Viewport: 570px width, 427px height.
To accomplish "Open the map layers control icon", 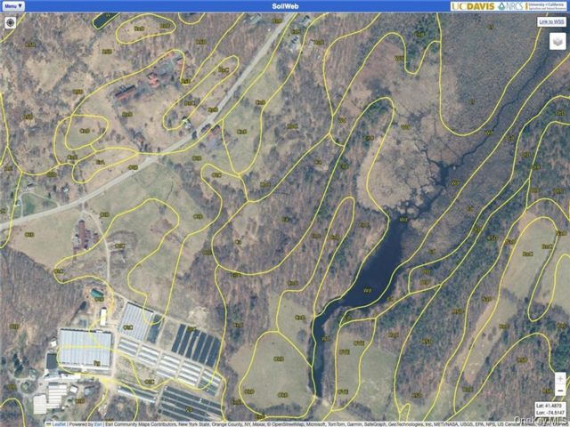I will (558, 41).
